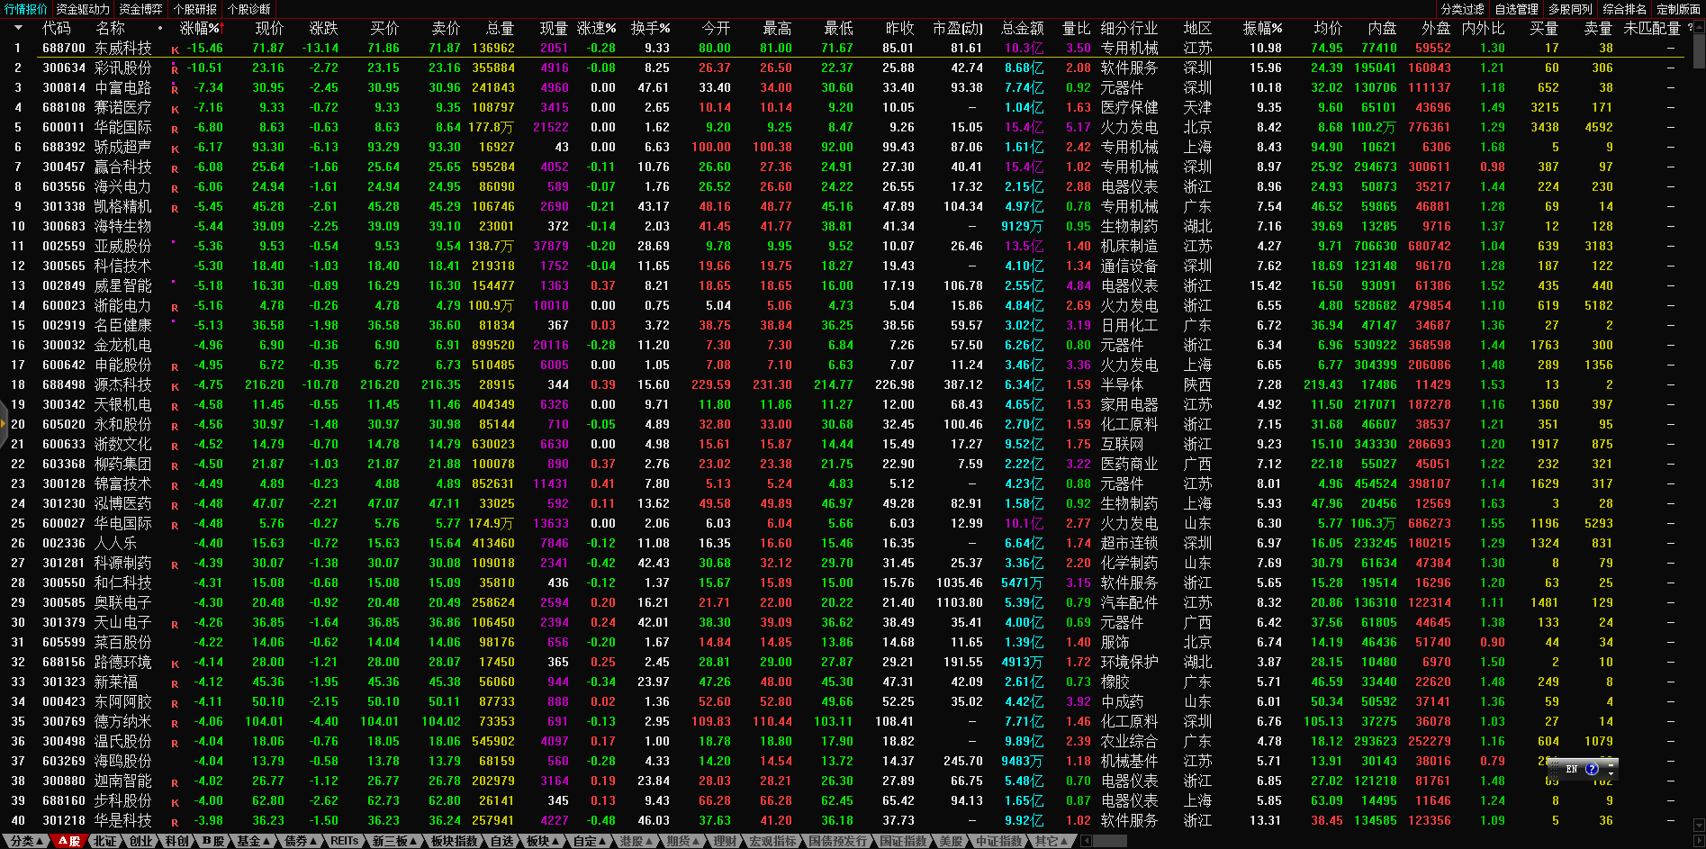The width and height of the screenshot is (1706, 849).
Task: Open 自选管理 watchlist management
Action: coord(1516,9)
